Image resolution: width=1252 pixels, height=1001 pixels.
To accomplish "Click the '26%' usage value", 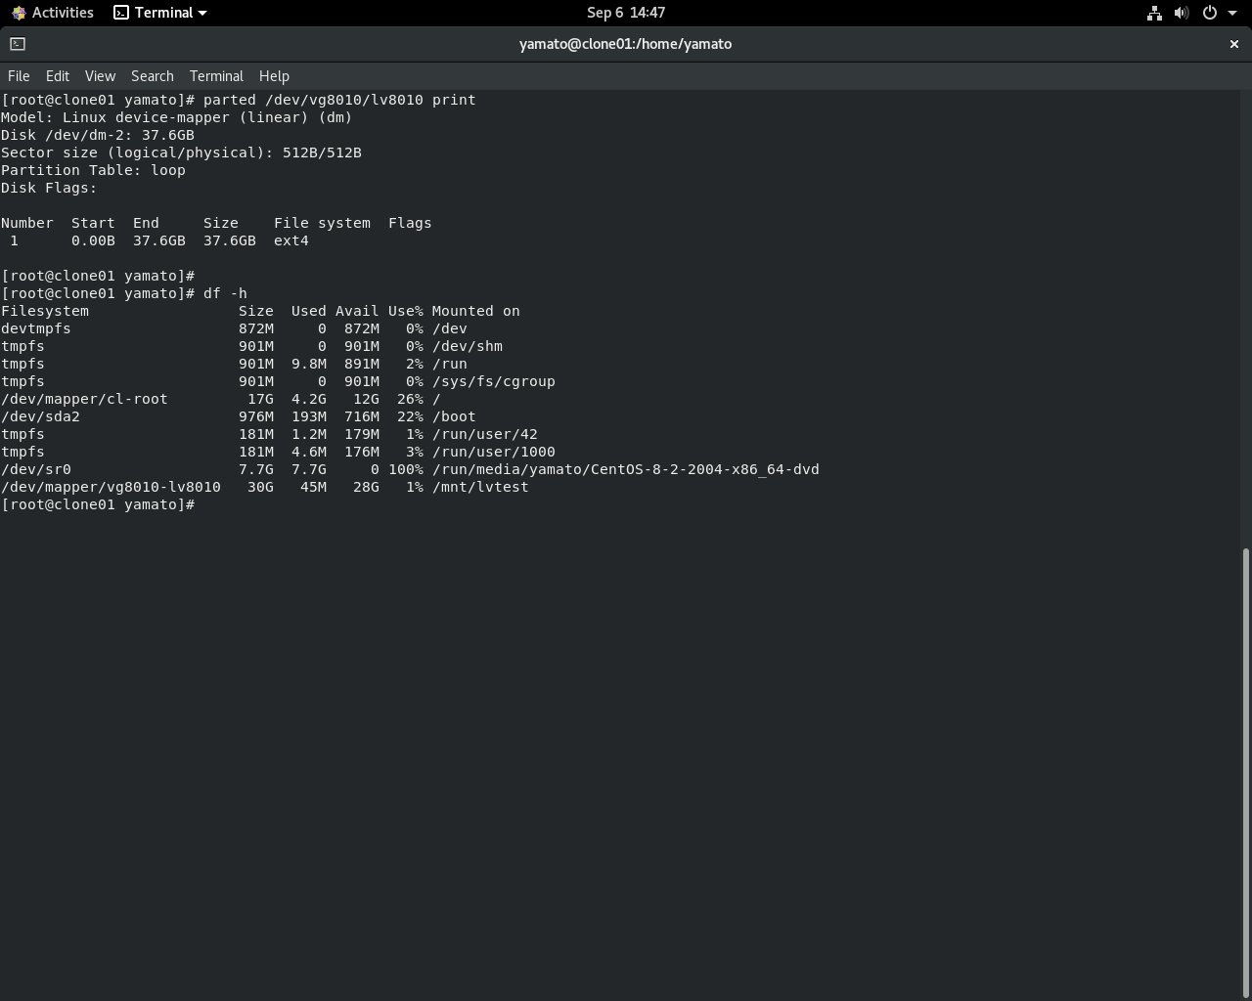I will 410,399.
